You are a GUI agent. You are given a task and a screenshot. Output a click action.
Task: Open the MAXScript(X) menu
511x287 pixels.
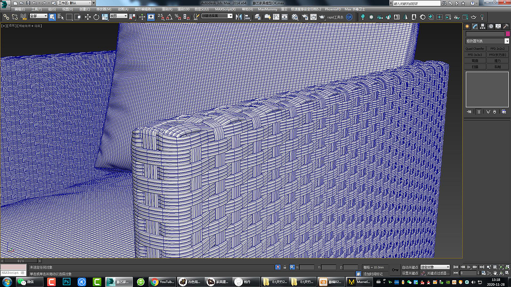(x=225, y=9)
